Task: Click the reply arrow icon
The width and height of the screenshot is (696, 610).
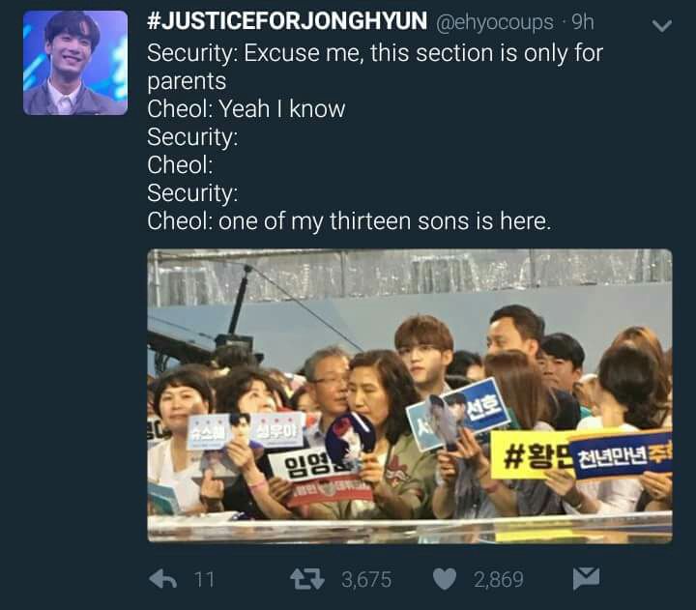Action: [163, 579]
